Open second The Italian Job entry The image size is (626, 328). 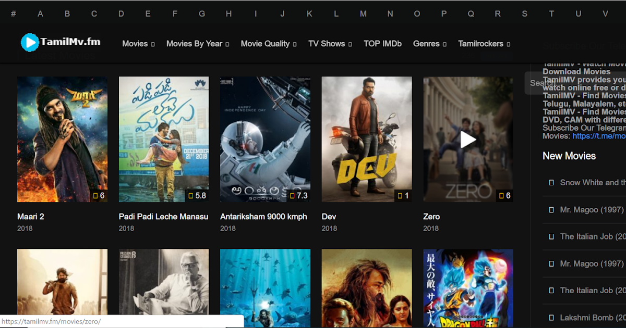593,291
